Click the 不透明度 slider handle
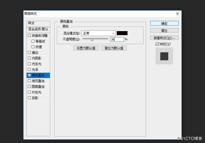The width and height of the screenshot is (205, 143). [92, 40]
